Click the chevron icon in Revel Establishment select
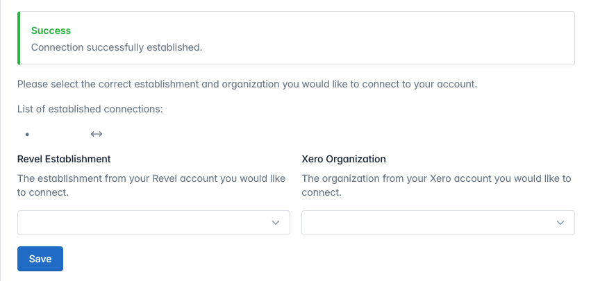This screenshot has height=281, width=591. (276, 223)
